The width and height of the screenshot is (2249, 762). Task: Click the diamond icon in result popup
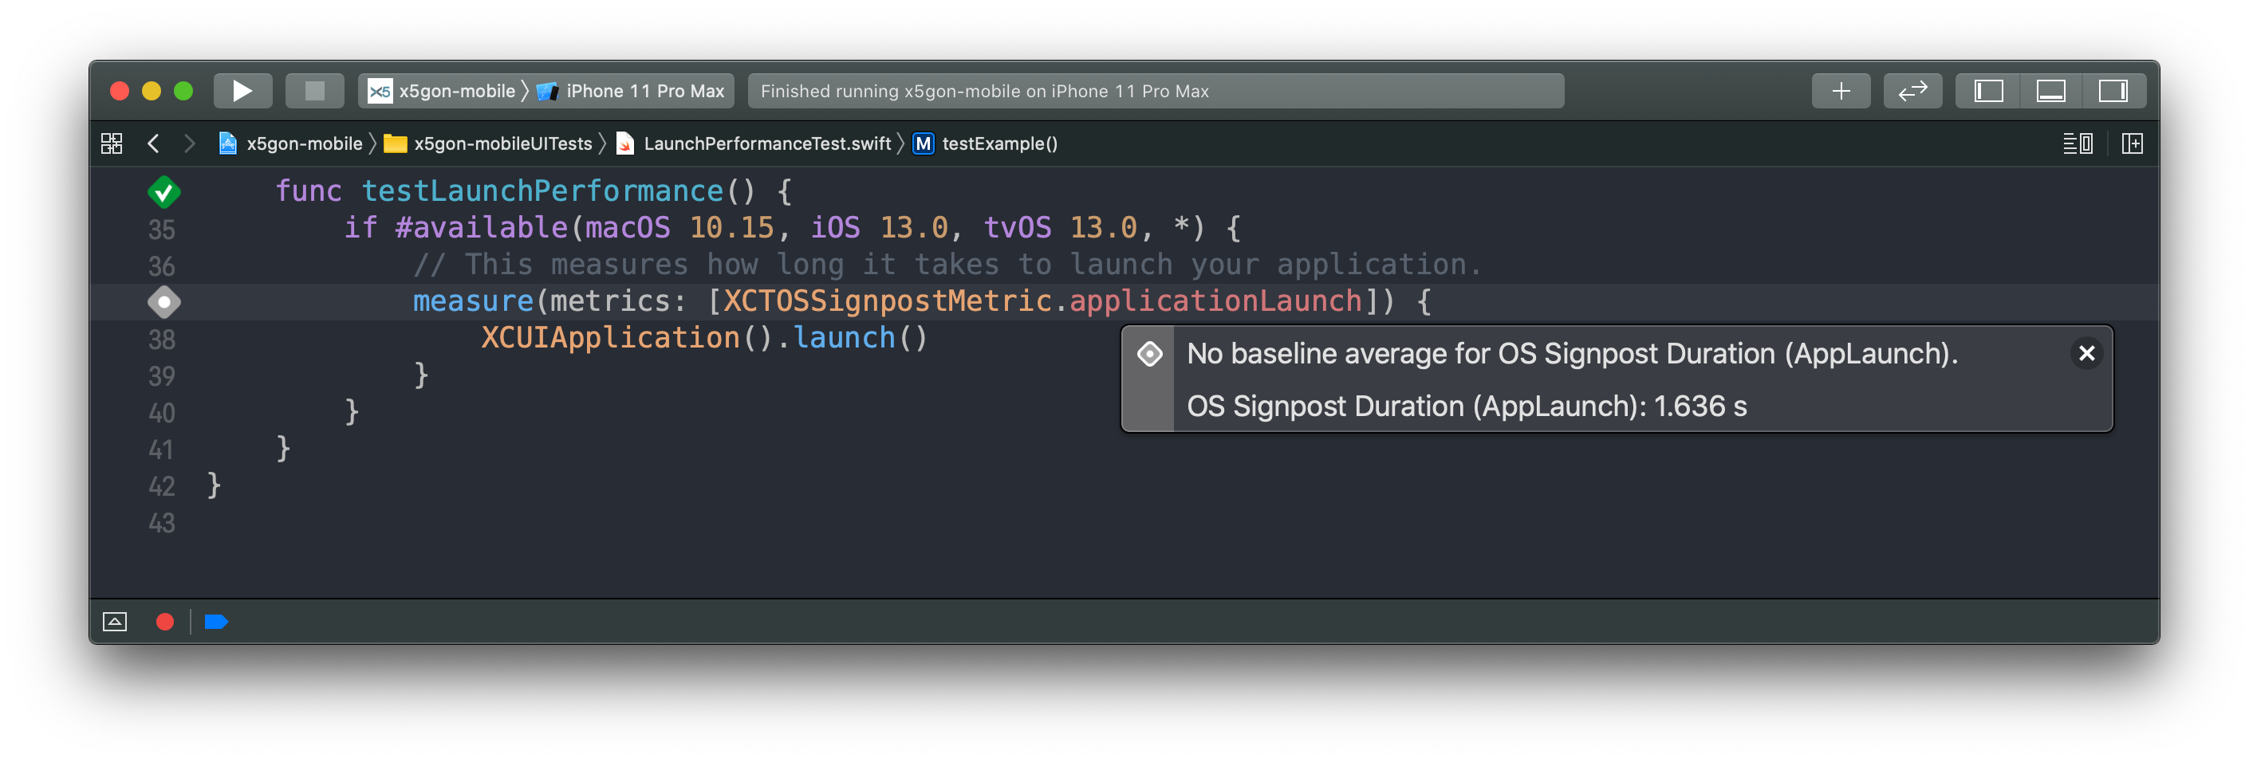point(1149,354)
